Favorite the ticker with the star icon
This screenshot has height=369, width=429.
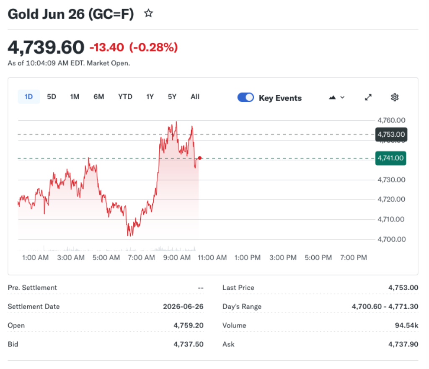149,13
